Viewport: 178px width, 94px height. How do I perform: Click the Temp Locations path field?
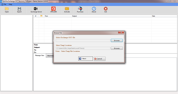[83, 48]
